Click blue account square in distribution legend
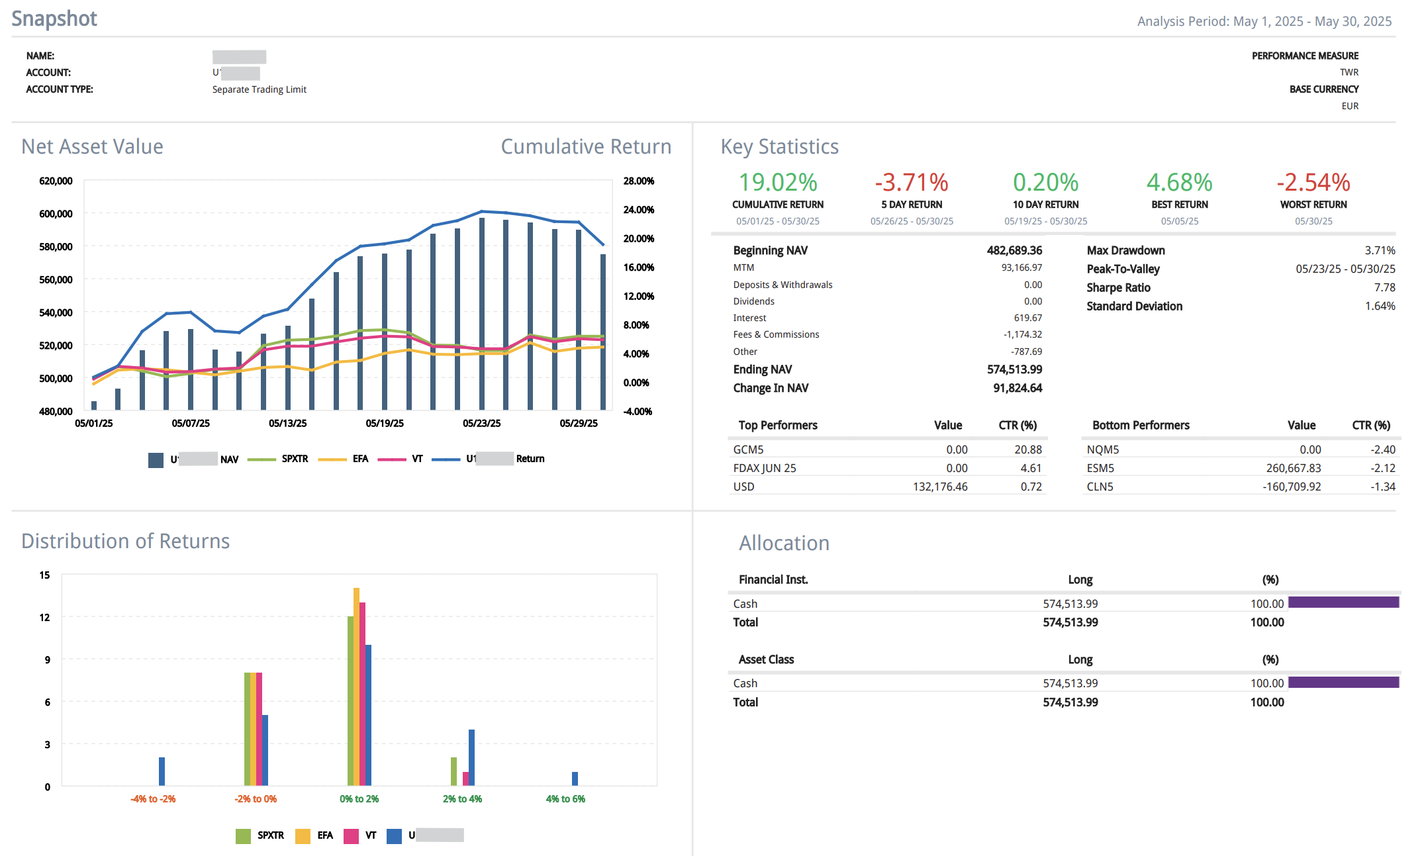This screenshot has width=1424, height=856. (x=394, y=835)
